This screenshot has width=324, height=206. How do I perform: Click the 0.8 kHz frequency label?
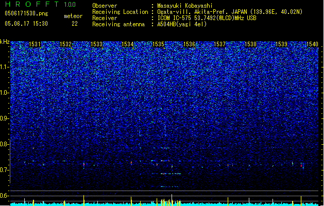coord(5,144)
